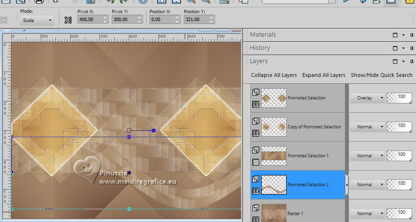Click Show/Hide Quick Search
This screenshot has width=416, height=222.
pos(382,75)
